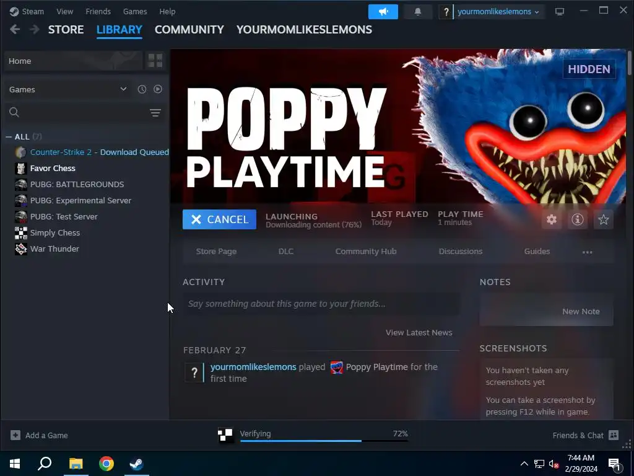Collapse the ALL games category
The height and width of the screenshot is (476, 634).
tap(9, 137)
